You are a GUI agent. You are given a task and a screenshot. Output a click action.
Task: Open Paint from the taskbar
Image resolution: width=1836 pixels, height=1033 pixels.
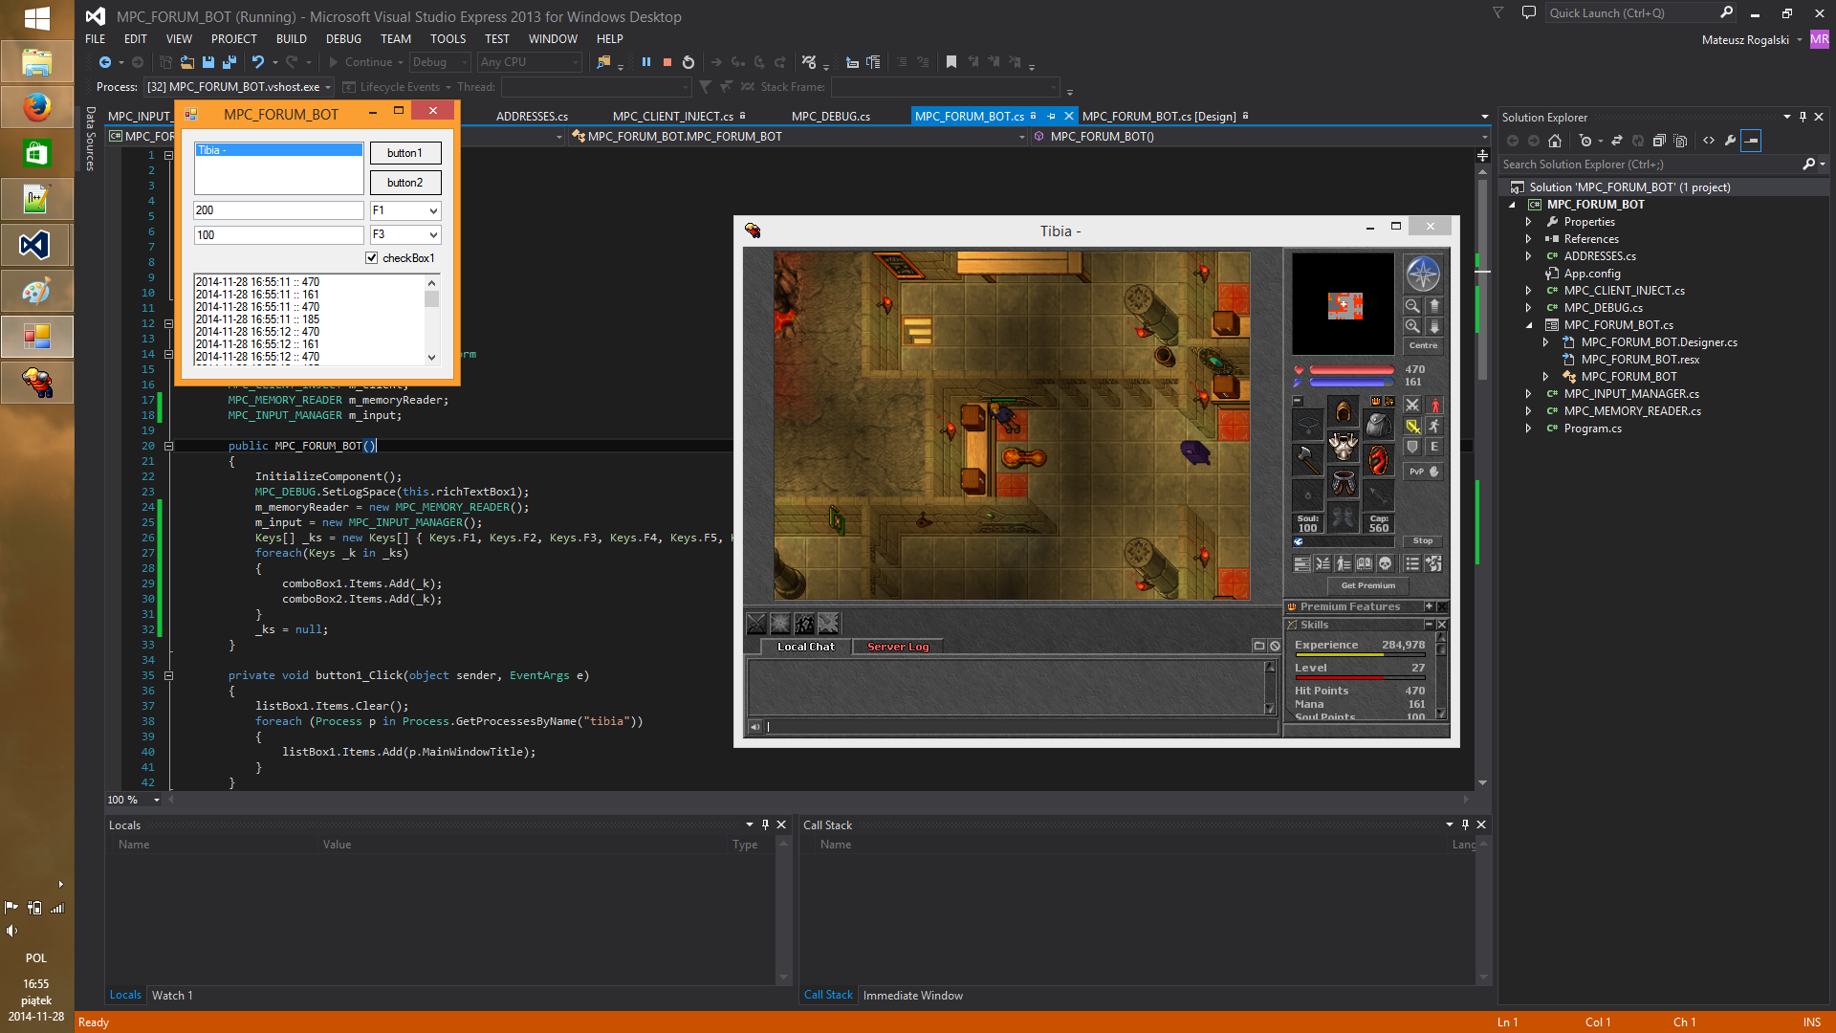tap(36, 291)
